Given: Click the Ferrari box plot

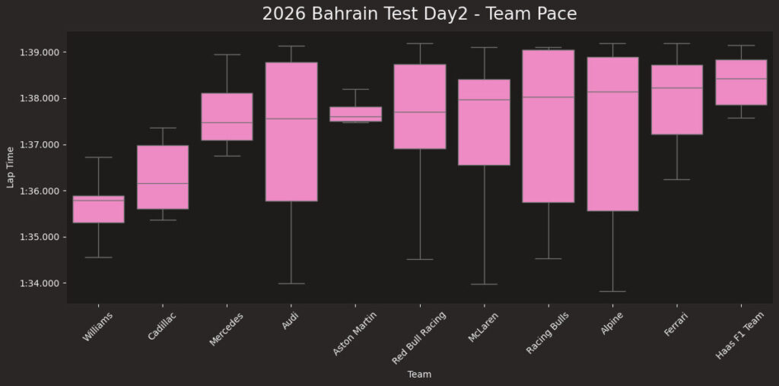Looking at the screenshot, I should [x=676, y=100].
